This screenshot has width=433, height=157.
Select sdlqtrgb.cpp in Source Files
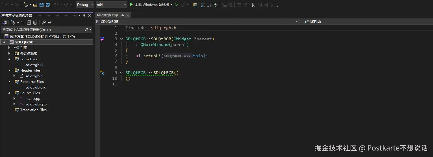(x=36, y=104)
